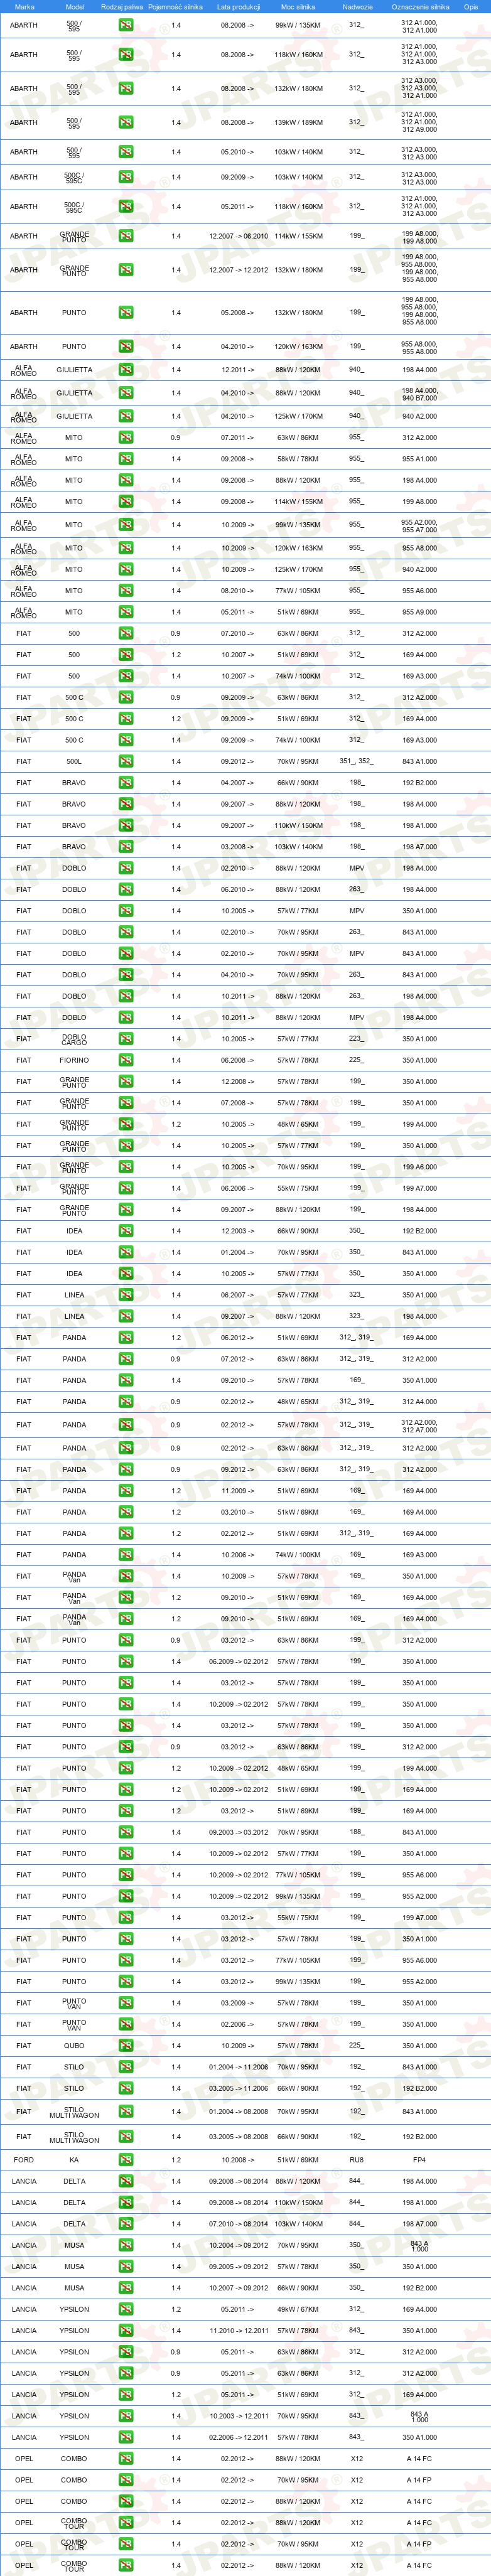The height and width of the screenshot is (2576, 491).
Task: Click fuel icon for Alfa Romeo Giulietta 12.2011
Action: 125,369
